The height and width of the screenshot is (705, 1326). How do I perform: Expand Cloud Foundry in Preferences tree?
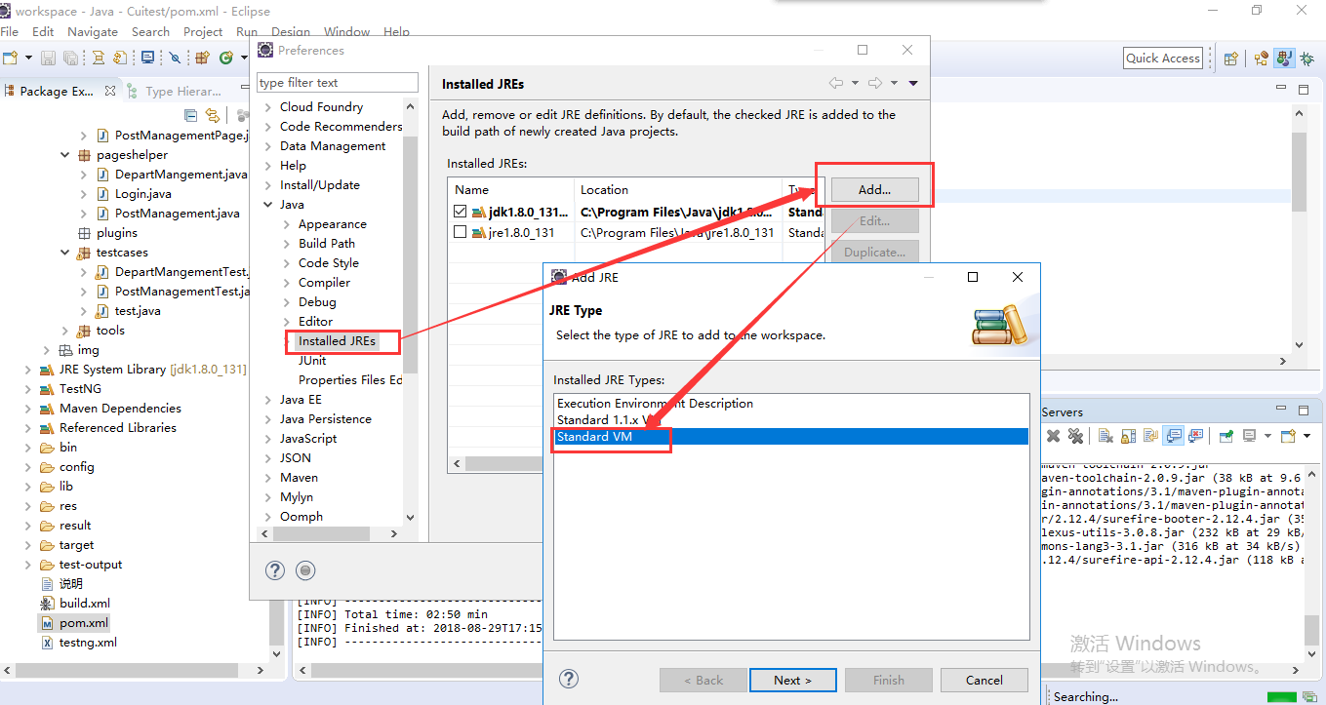coord(268,107)
